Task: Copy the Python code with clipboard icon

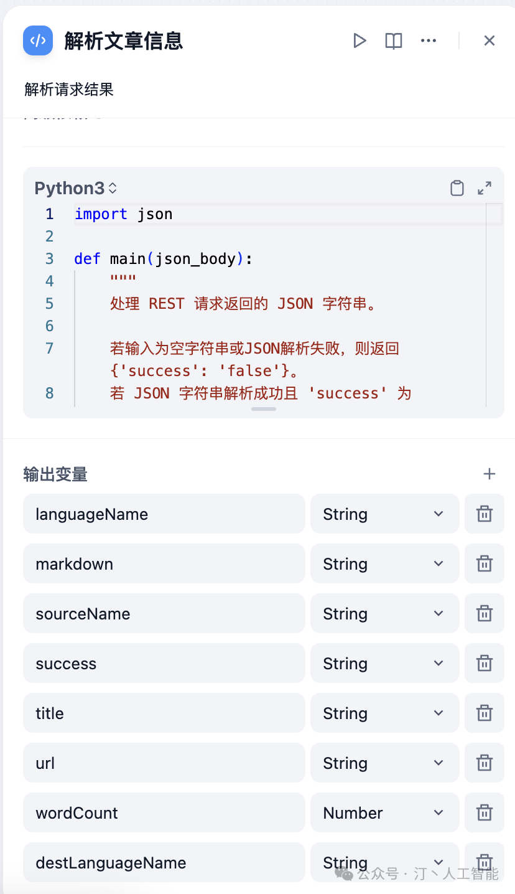Action: tap(457, 188)
